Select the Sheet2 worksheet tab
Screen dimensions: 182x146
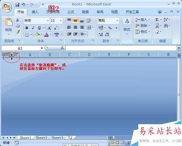pos(41,138)
